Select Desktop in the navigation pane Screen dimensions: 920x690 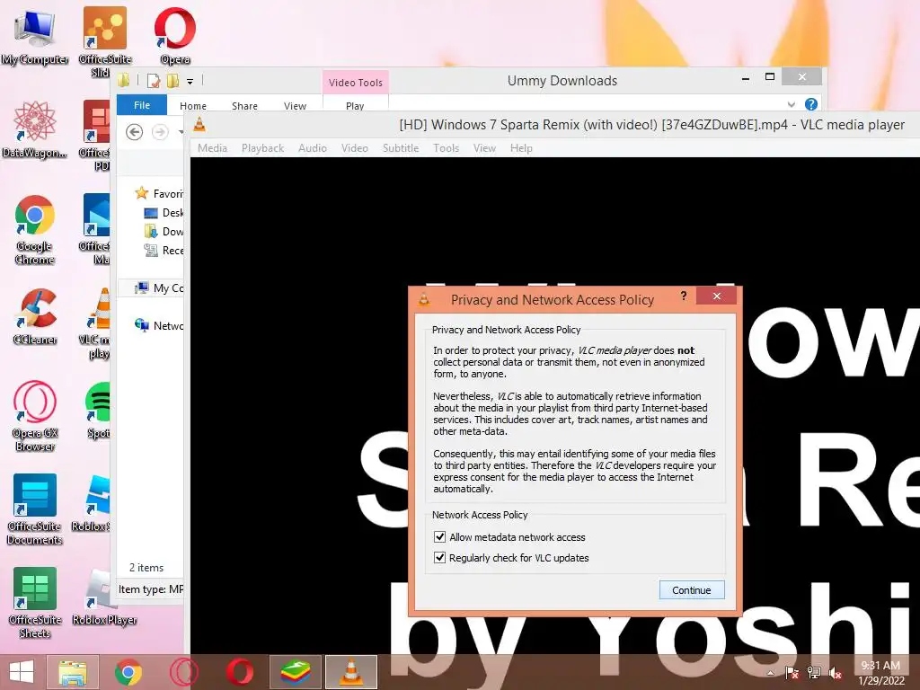coord(164,212)
